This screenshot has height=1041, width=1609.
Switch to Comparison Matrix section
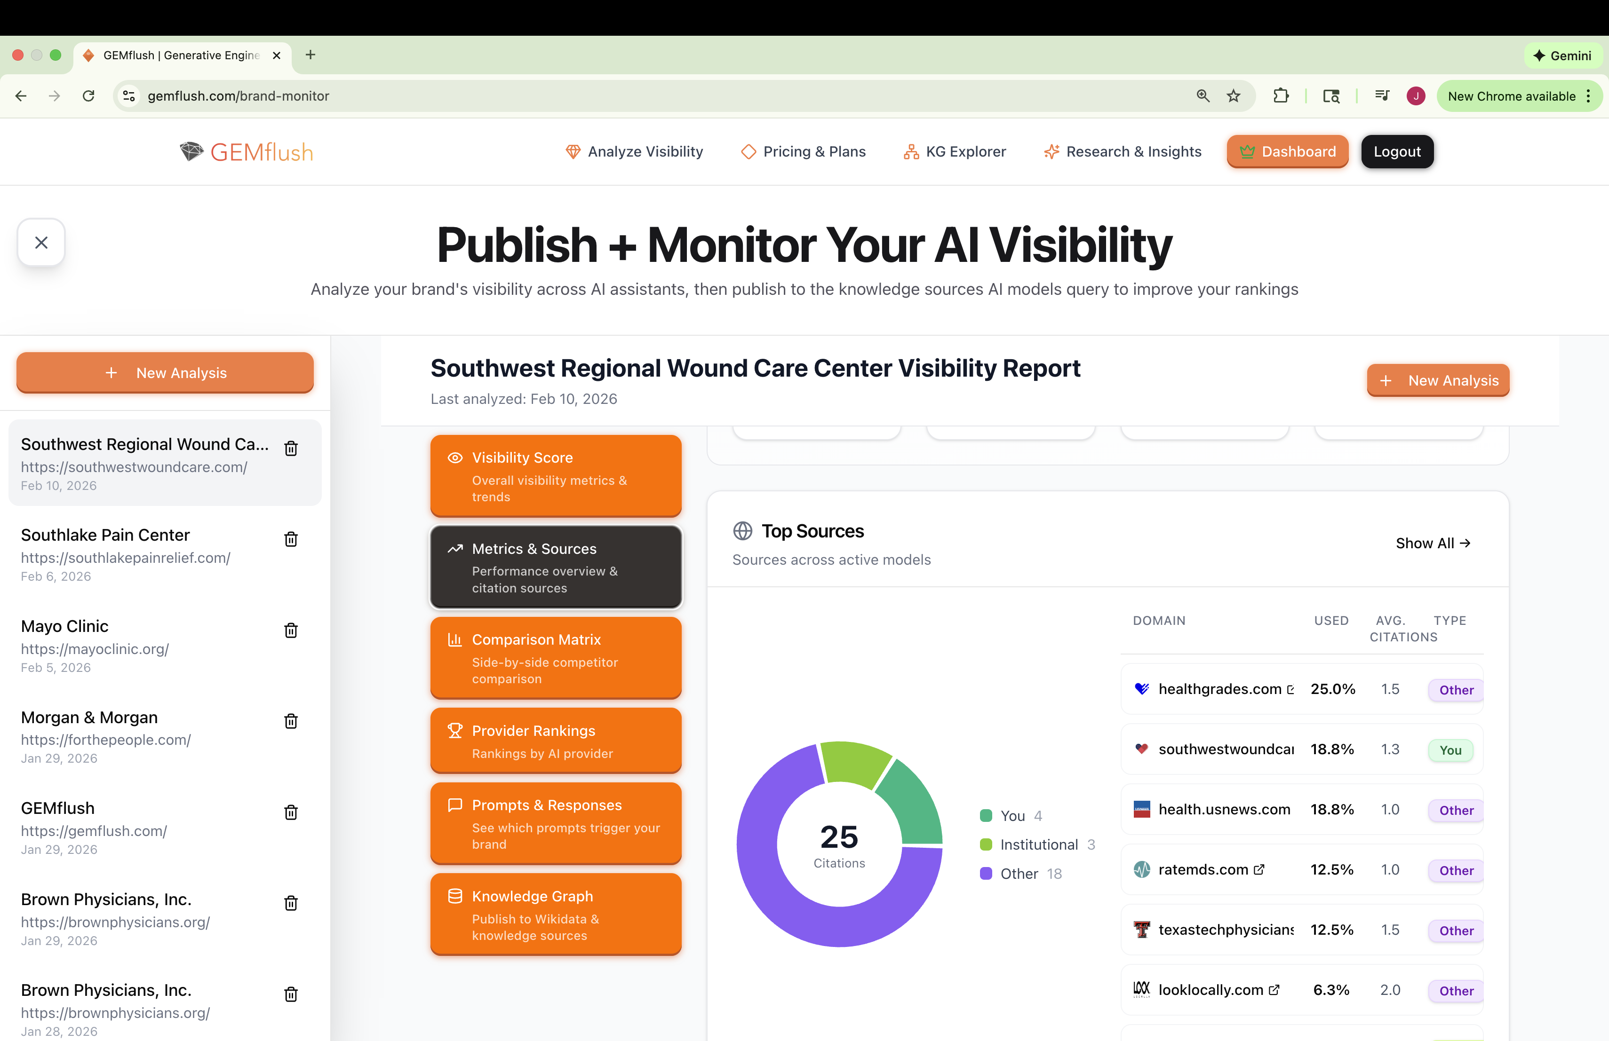coord(556,658)
